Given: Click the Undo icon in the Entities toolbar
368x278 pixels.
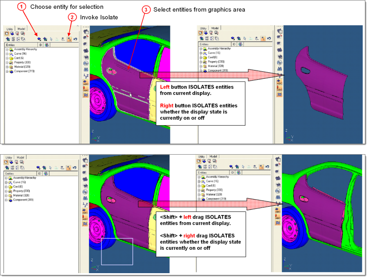Looking at the screenshot, I should tap(75, 39).
